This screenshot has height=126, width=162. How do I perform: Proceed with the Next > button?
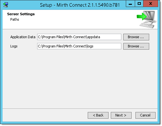click(x=121, y=115)
